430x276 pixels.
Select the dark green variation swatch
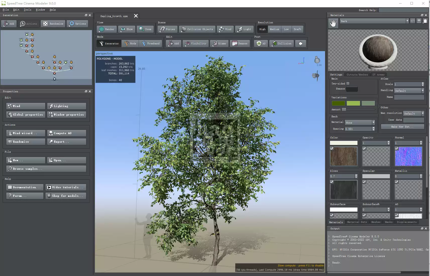click(338, 103)
